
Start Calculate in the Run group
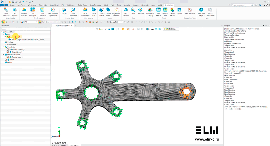click(x=140, y=11)
